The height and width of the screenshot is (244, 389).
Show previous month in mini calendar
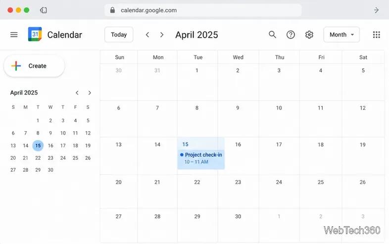click(x=77, y=93)
